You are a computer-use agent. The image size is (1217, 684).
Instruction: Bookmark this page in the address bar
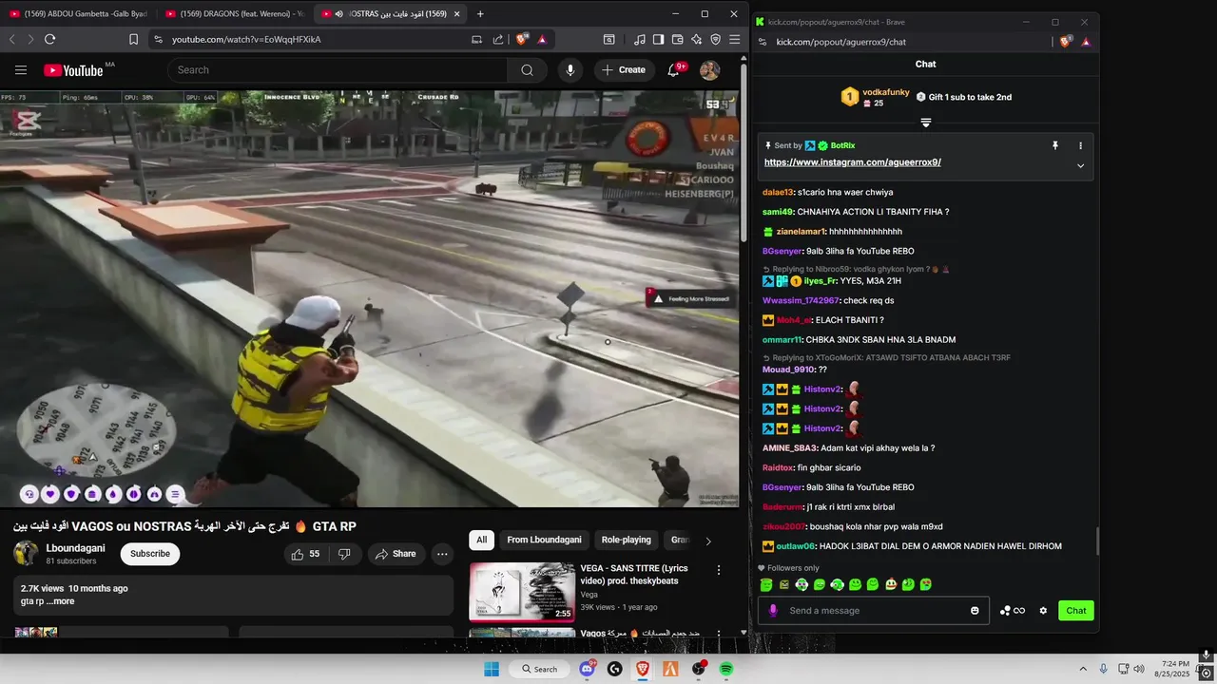point(133,39)
